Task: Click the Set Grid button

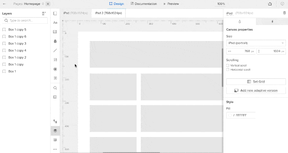Action: pyautogui.click(x=256, y=82)
